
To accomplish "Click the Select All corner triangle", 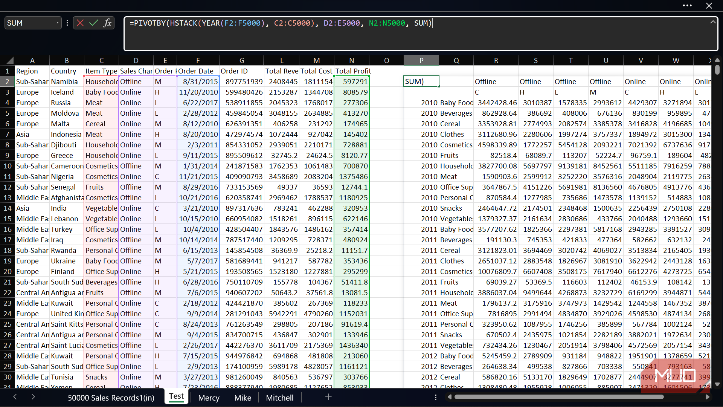I will 10,61.
